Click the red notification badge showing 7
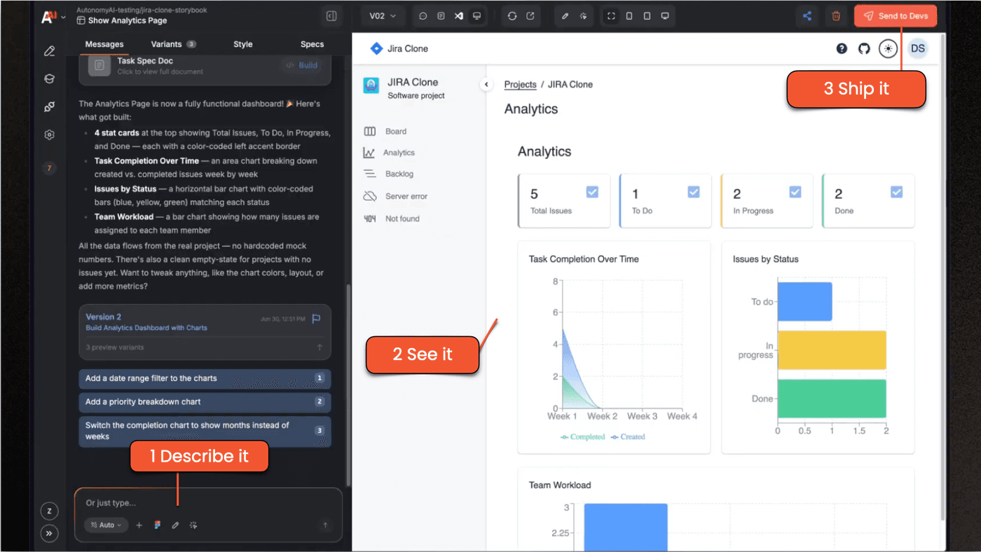 pos(49,168)
